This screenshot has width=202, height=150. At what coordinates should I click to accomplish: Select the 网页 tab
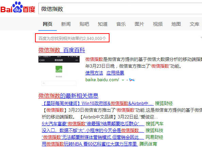[x=48, y=24]
